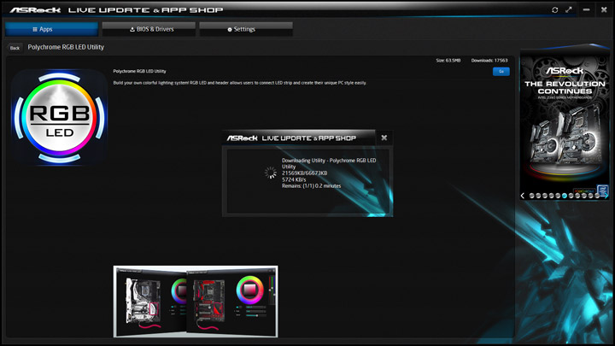Click the Revolution Continues motherboard banner
The height and width of the screenshot is (346, 615).
click(x=565, y=121)
